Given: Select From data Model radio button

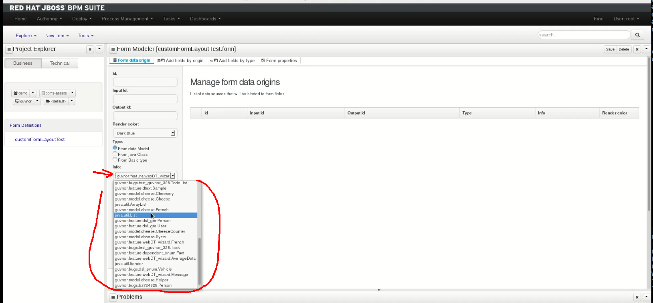Looking at the screenshot, I should 115,148.
